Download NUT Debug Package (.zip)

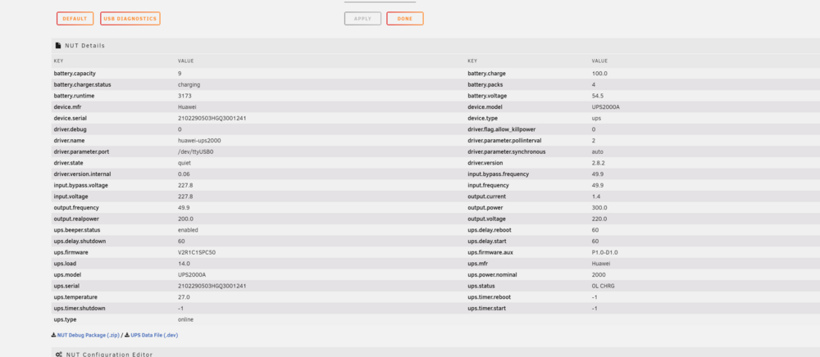pyautogui.click(x=89, y=335)
